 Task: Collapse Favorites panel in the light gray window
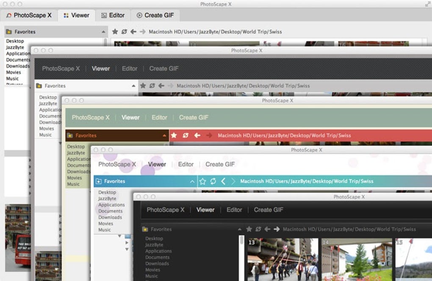click(103, 32)
